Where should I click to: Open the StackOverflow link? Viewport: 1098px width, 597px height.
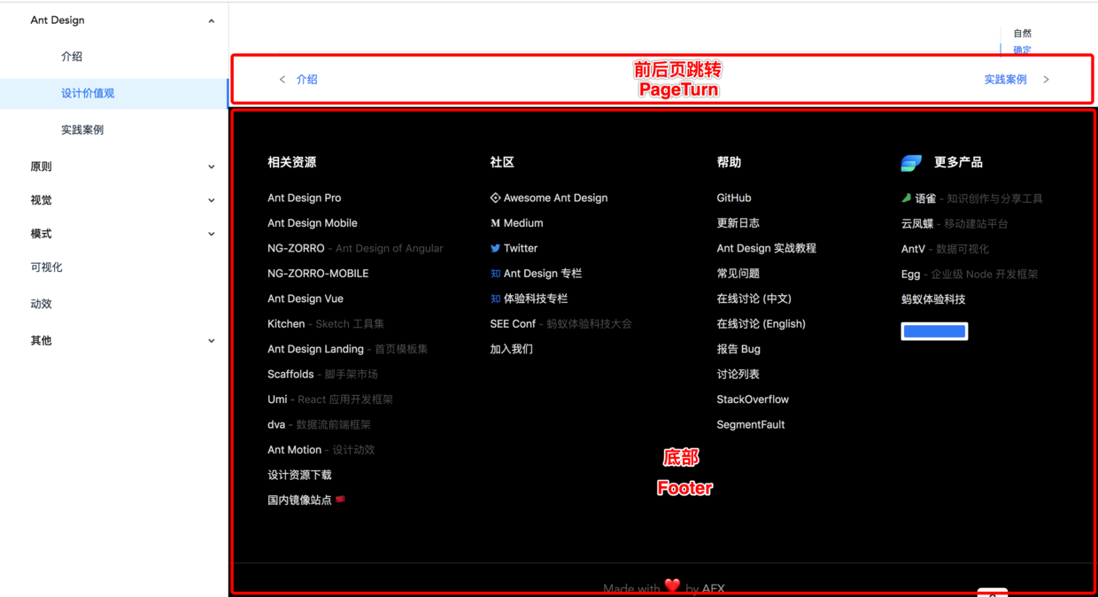pos(753,399)
